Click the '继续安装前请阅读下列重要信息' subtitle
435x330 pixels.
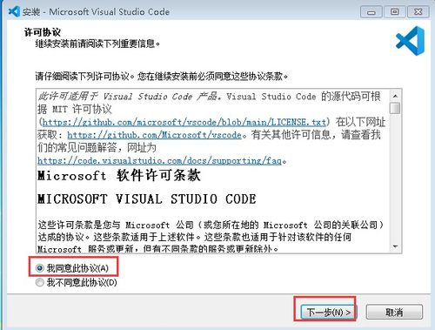pos(97,44)
